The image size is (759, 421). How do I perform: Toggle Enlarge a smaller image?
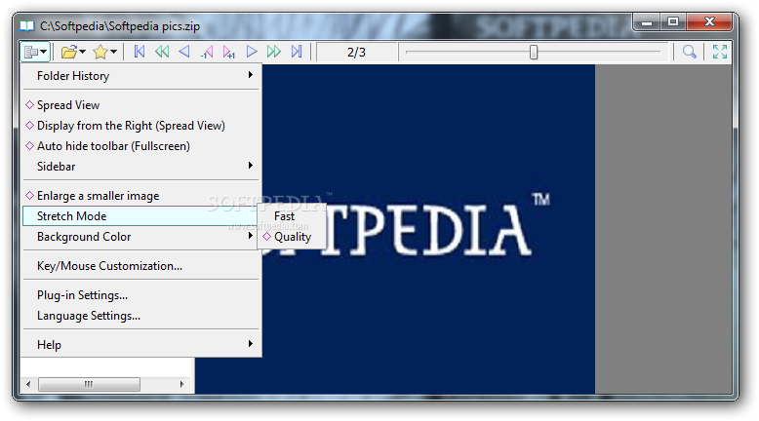pyautogui.click(x=141, y=196)
